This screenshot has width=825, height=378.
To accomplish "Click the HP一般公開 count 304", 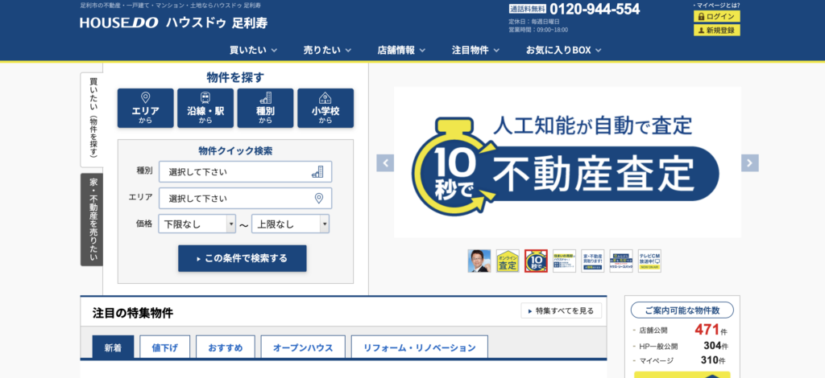I will coord(712,346).
